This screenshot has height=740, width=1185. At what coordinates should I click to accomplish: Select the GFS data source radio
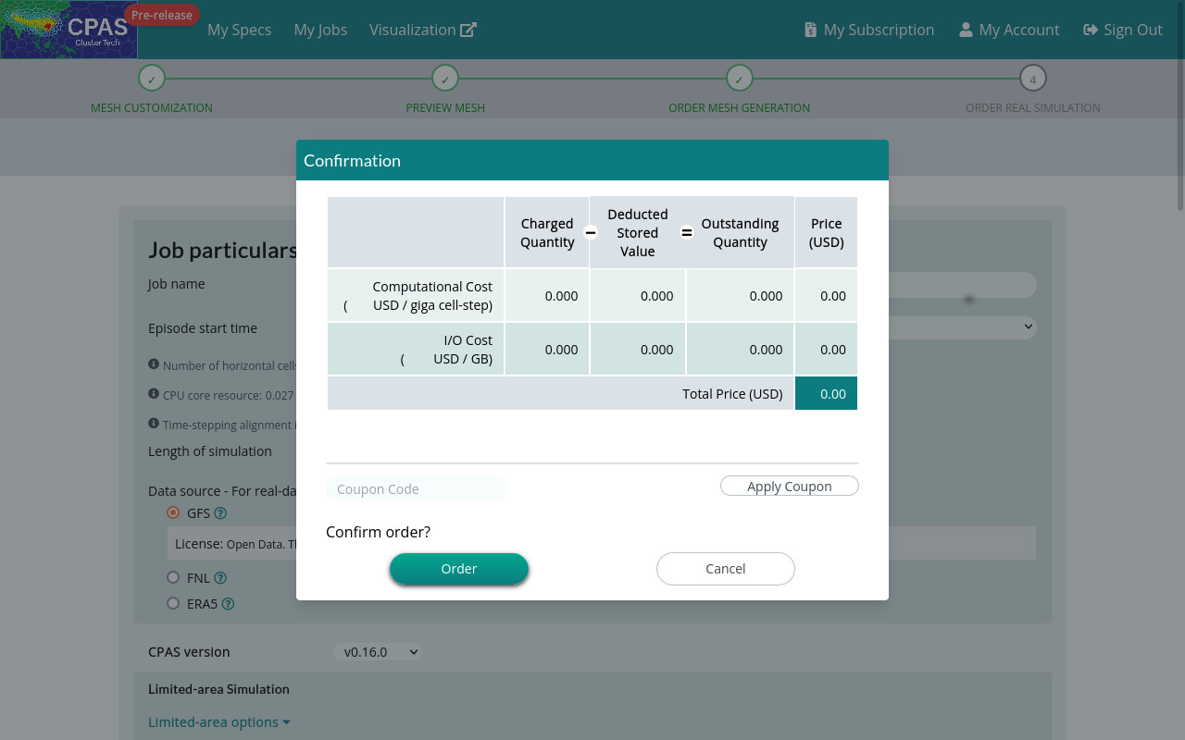click(x=173, y=512)
